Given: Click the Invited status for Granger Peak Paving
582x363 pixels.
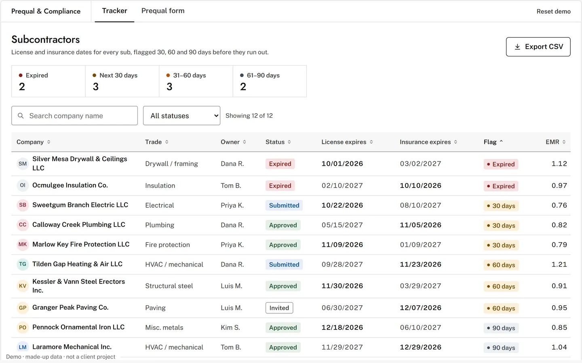Looking at the screenshot, I should (279, 308).
